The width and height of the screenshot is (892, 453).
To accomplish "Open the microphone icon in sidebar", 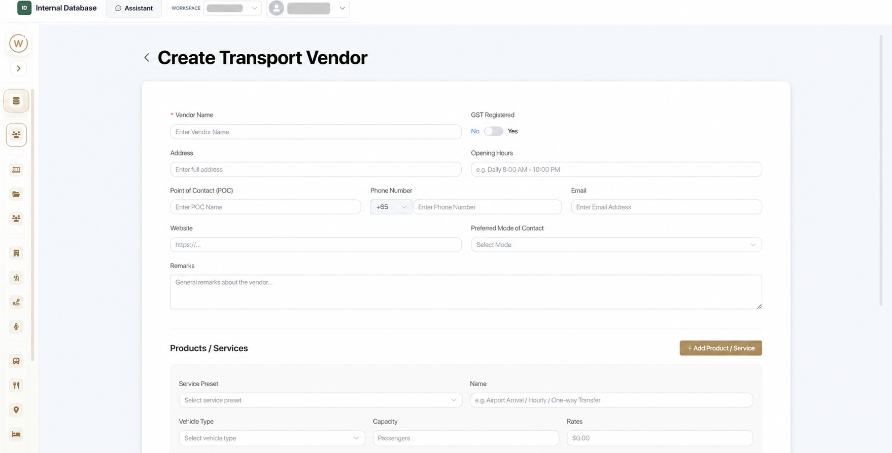I will pos(16,327).
